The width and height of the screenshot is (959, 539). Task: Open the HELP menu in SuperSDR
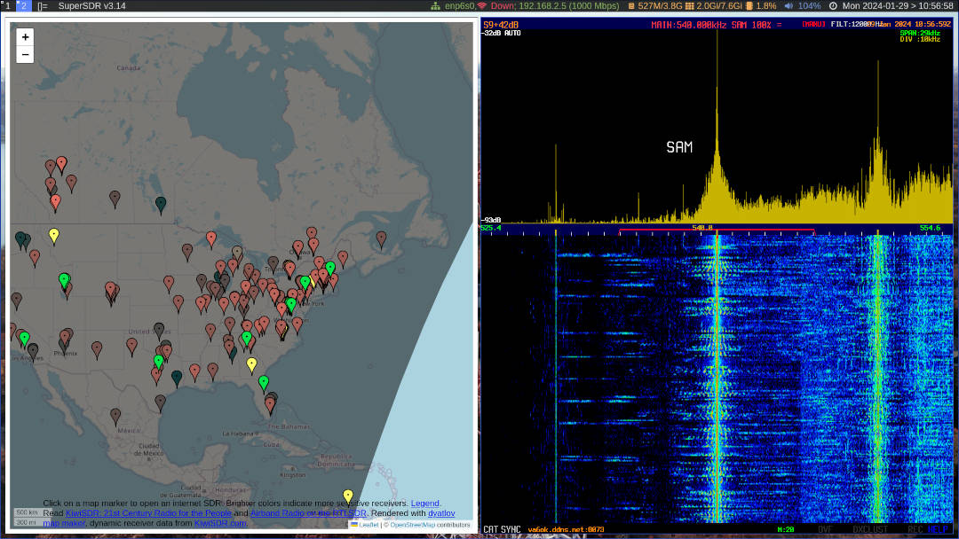[939, 529]
